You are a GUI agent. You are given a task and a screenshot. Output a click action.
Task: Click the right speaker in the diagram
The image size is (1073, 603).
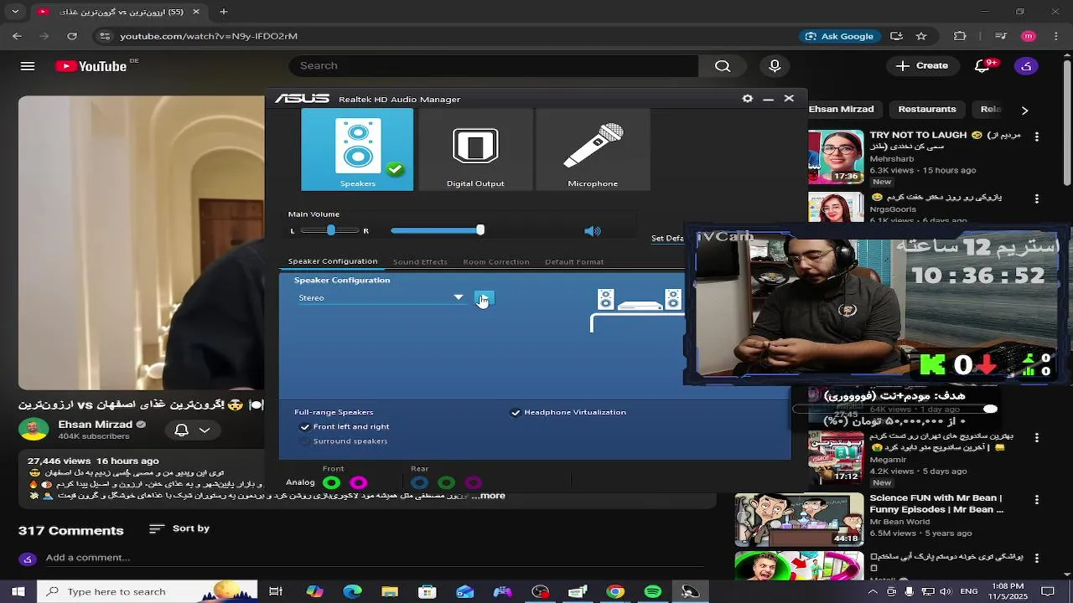673,299
